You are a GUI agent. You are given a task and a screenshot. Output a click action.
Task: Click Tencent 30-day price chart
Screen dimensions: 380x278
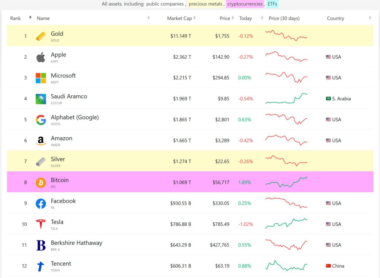286,266
